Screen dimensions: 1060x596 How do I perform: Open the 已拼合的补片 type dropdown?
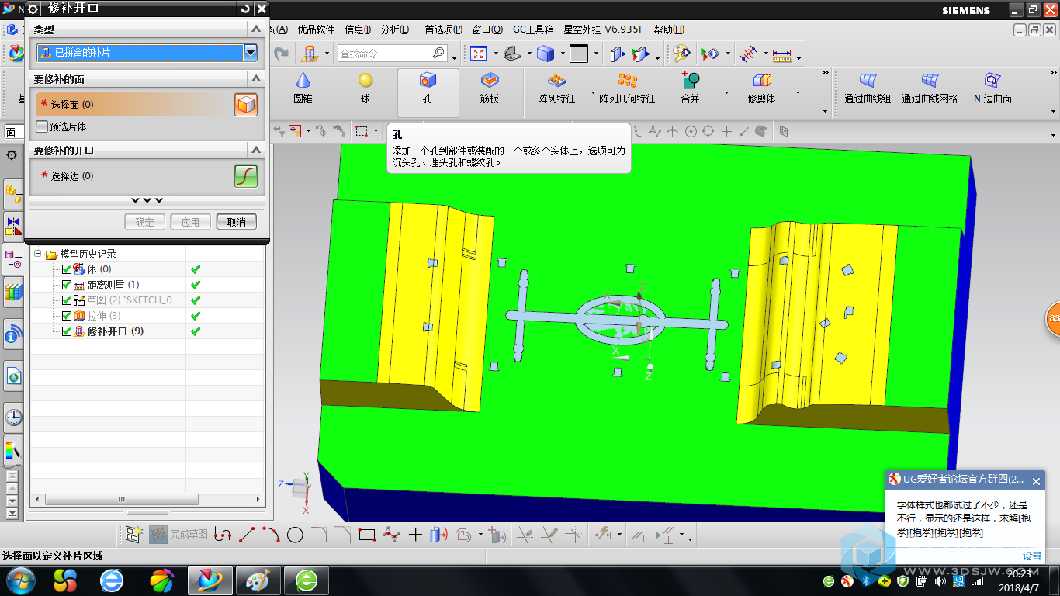(250, 53)
